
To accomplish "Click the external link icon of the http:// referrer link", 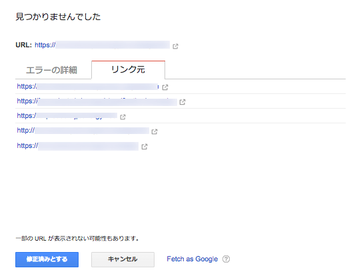I will (155, 131).
